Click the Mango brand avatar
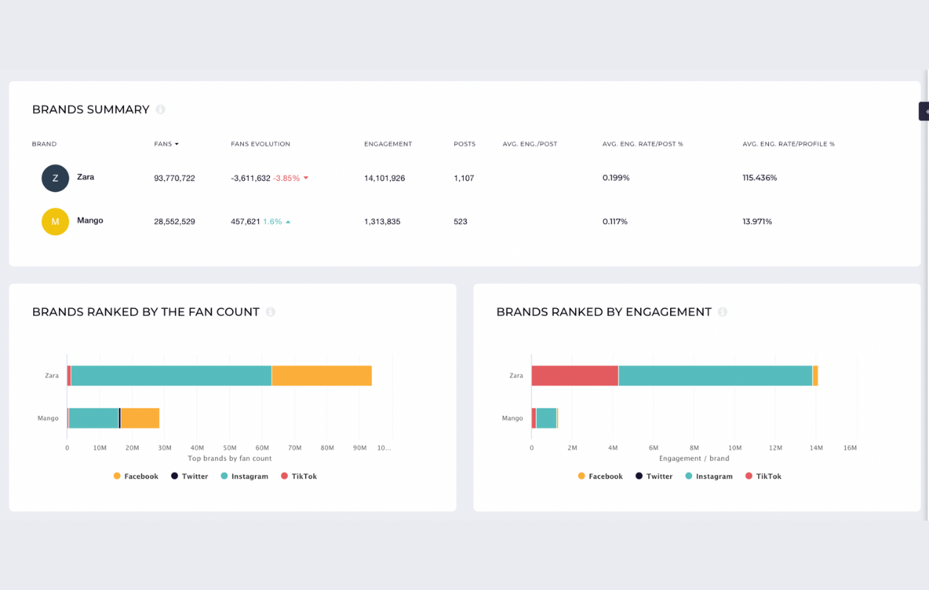929x590 pixels. point(55,221)
